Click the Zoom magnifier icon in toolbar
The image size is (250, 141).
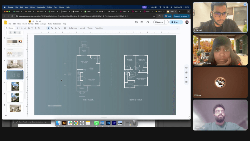click(36, 28)
